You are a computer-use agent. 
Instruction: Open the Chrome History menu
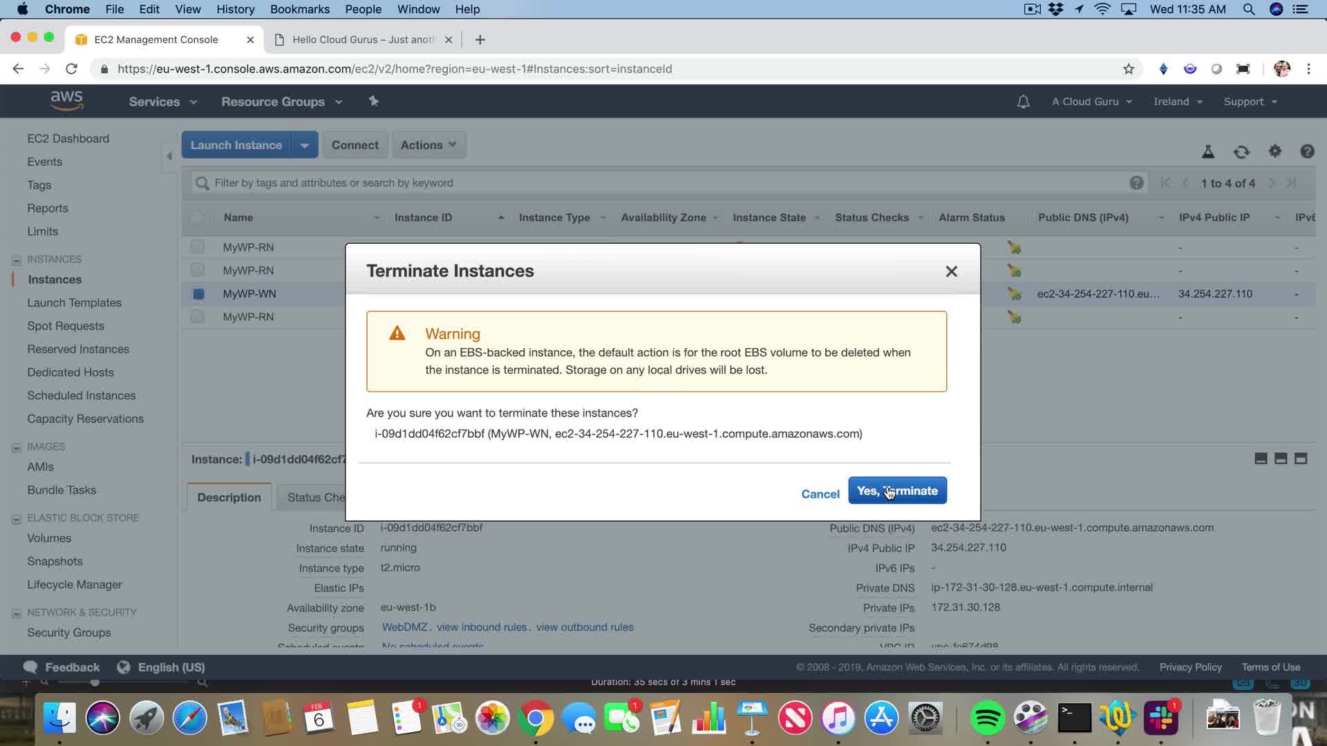(235, 9)
